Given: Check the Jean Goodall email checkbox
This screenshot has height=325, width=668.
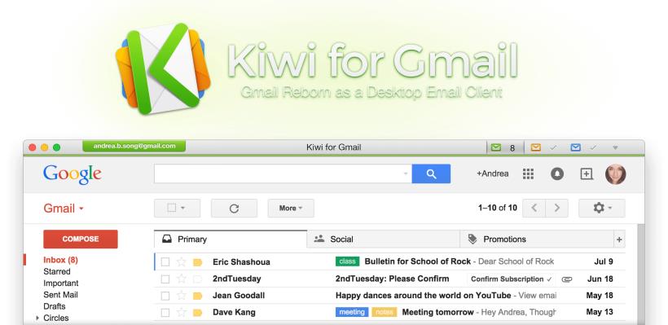Looking at the screenshot, I should [165, 296].
